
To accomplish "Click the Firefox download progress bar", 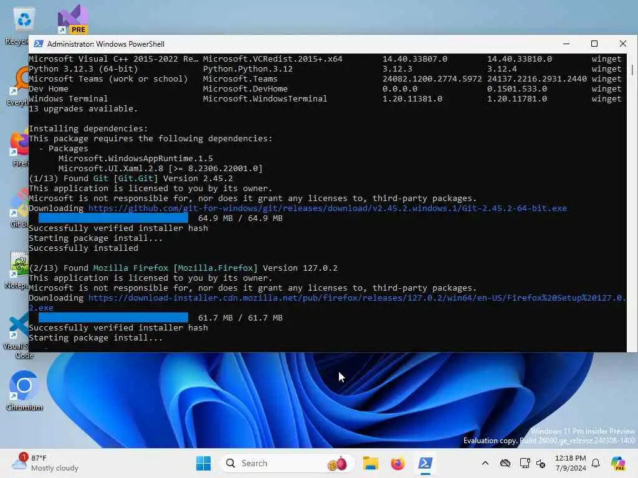I will tap(113, 318).
